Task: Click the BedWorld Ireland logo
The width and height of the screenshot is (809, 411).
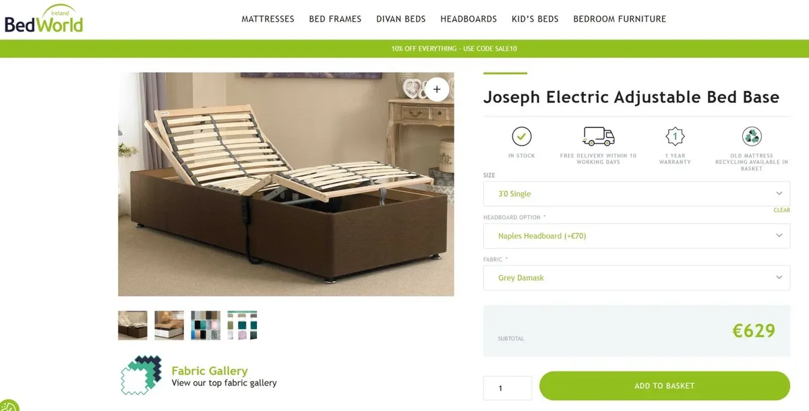Action: (42, 19)
